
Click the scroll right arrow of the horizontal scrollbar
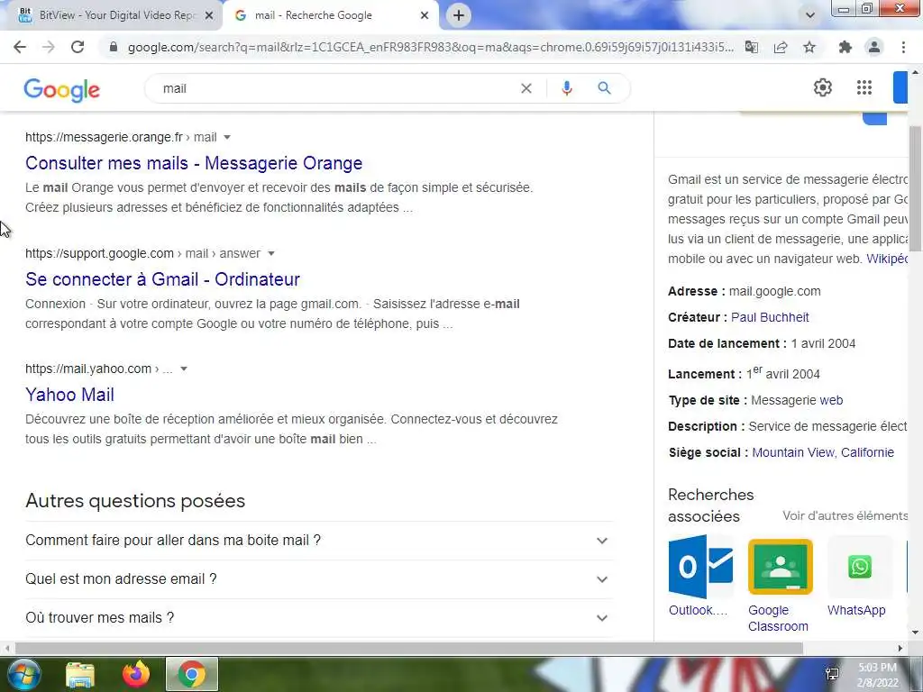pyautogui.click(x=900, y=649)
